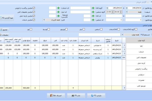152x101 pixels.
Task: Click green plus beside گروه شخص field
Action: pyautogui.click(x=93, y=12)
